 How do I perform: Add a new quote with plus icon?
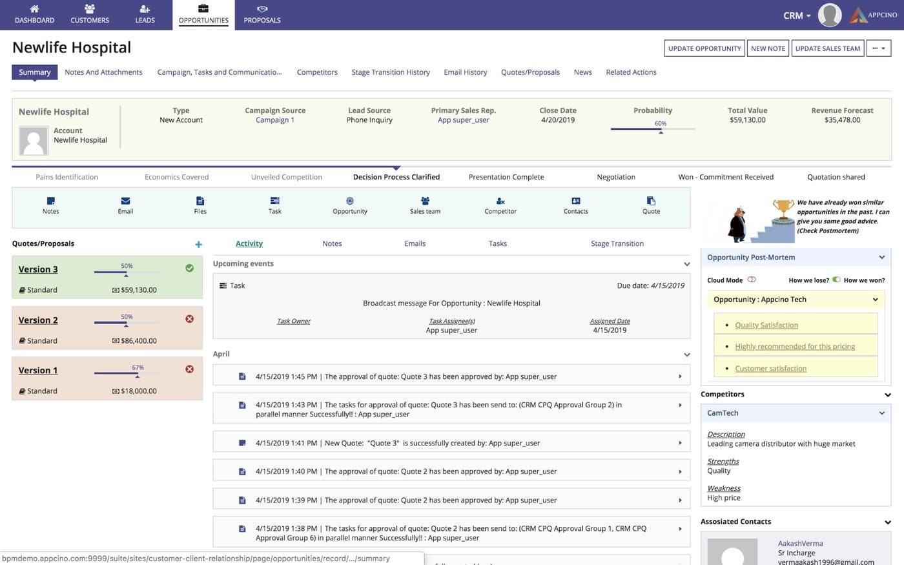pyautogui.click(x=198, y=244)
